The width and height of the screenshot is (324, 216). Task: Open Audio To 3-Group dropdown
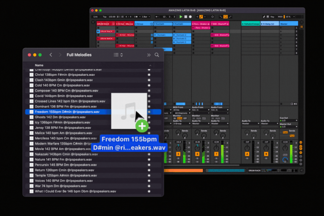pyautogui.click(x=182, y=123)
